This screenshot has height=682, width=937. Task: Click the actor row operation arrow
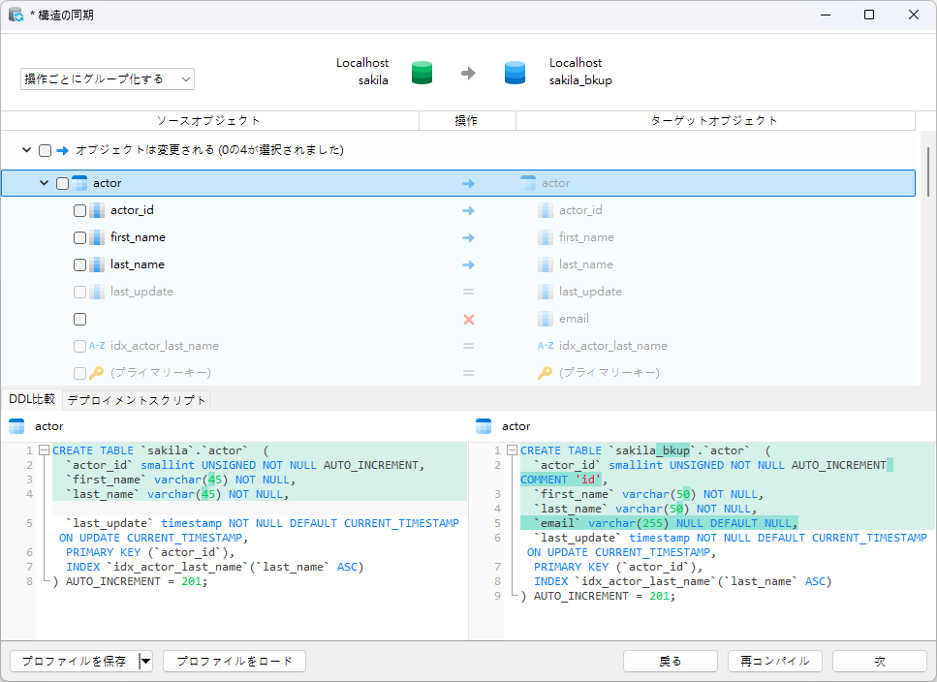469,183
